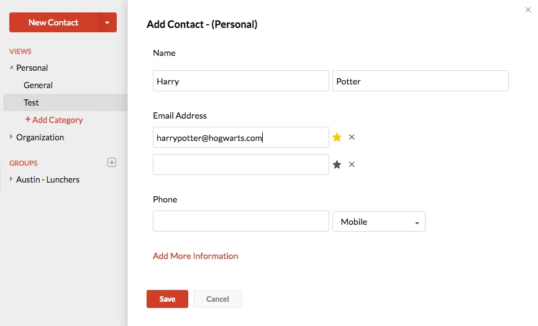
Task: Click the New Contact button
Action: [x=53, y=22]
